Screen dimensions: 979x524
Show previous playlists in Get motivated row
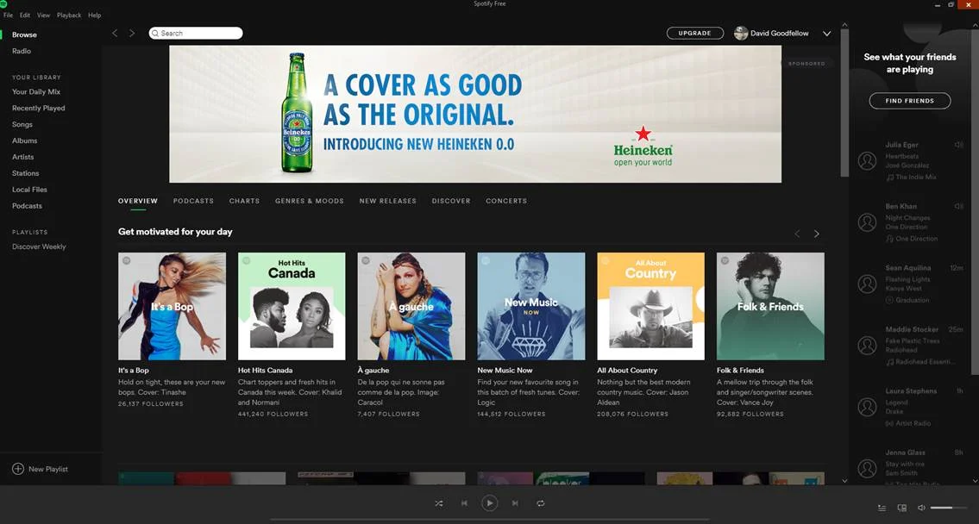[x=797, y=234]
